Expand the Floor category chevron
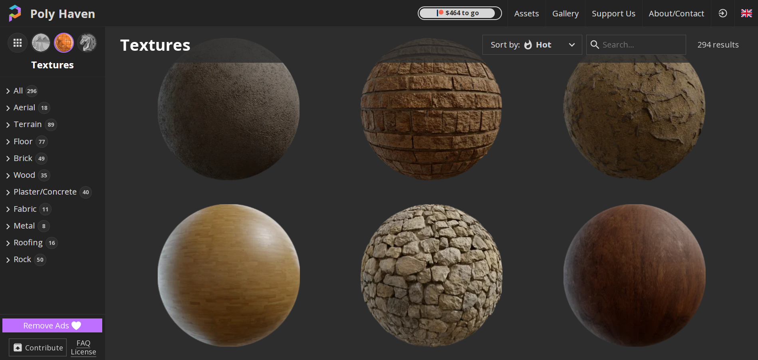 (8, 142)
